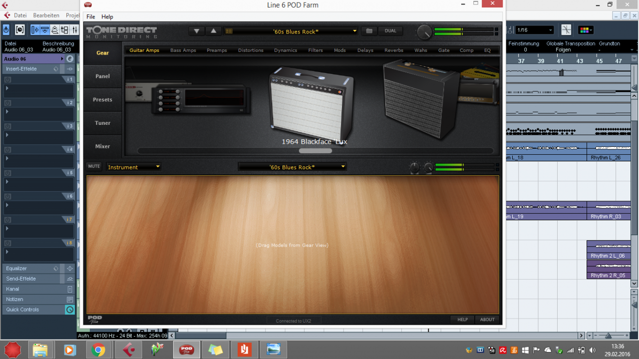This screenshot has height=359, width=639.
Task: Click the Cubase power activate icon
Action: (x=6, y=30)
